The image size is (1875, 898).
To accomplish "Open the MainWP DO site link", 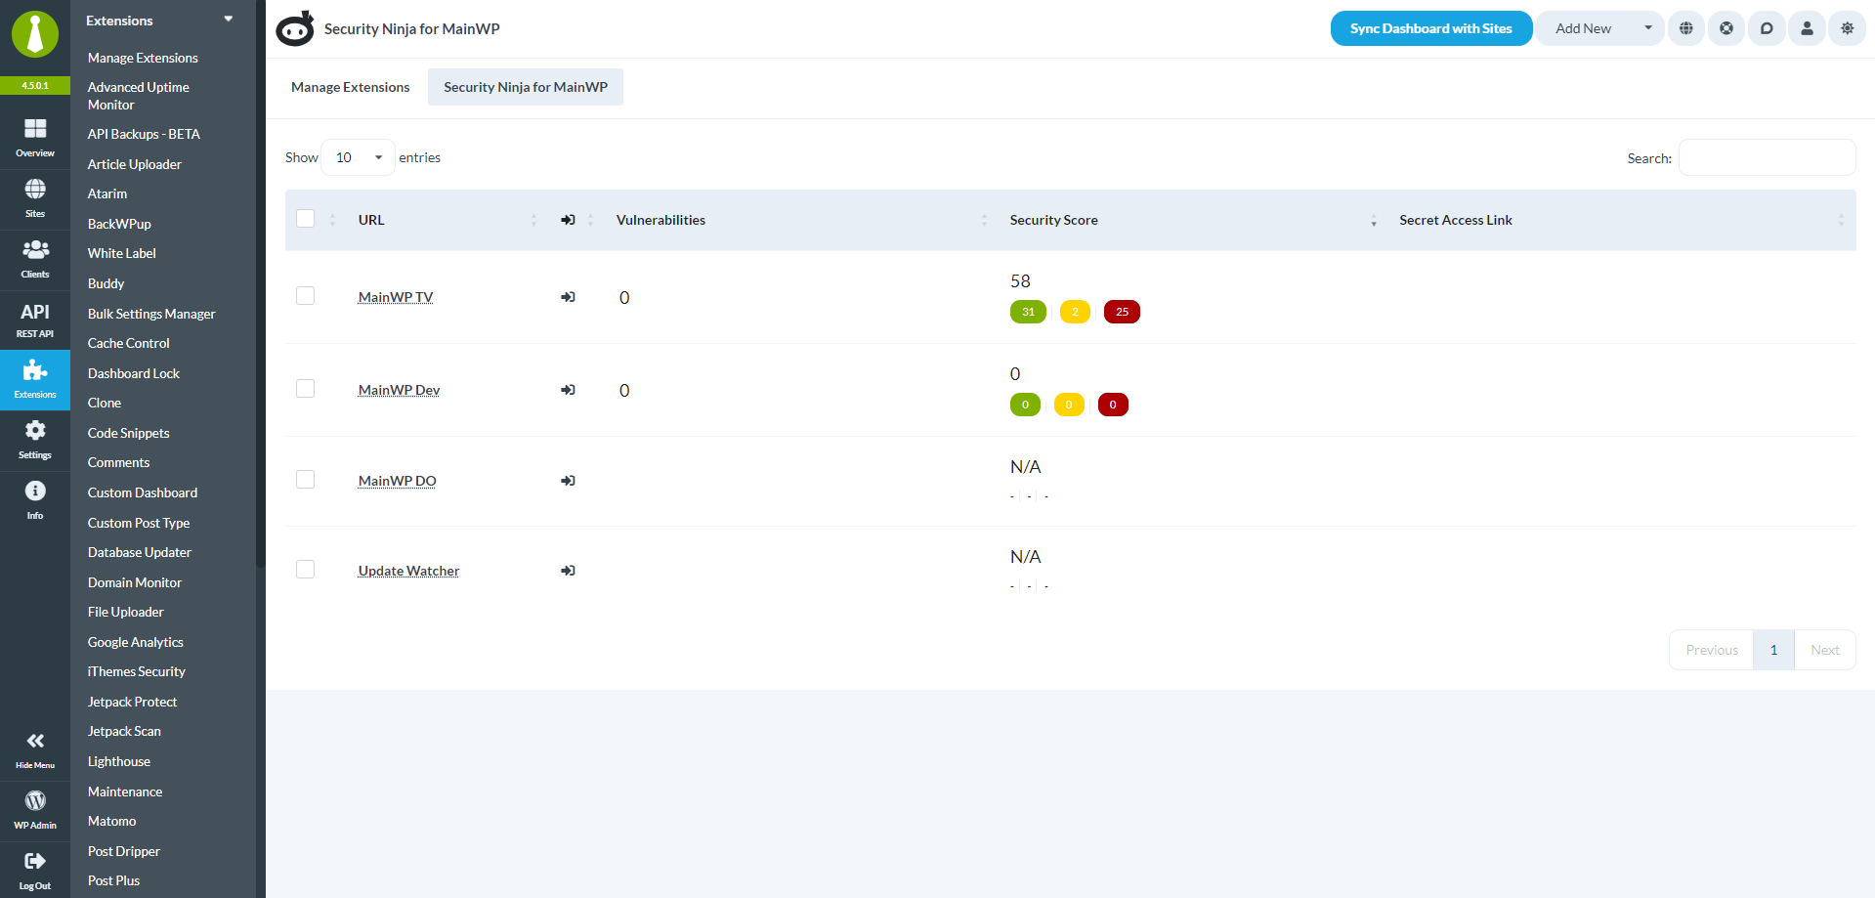I will point(398,481).
